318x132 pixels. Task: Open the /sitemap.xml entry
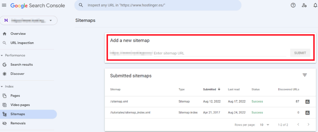[x=119, y=102]
